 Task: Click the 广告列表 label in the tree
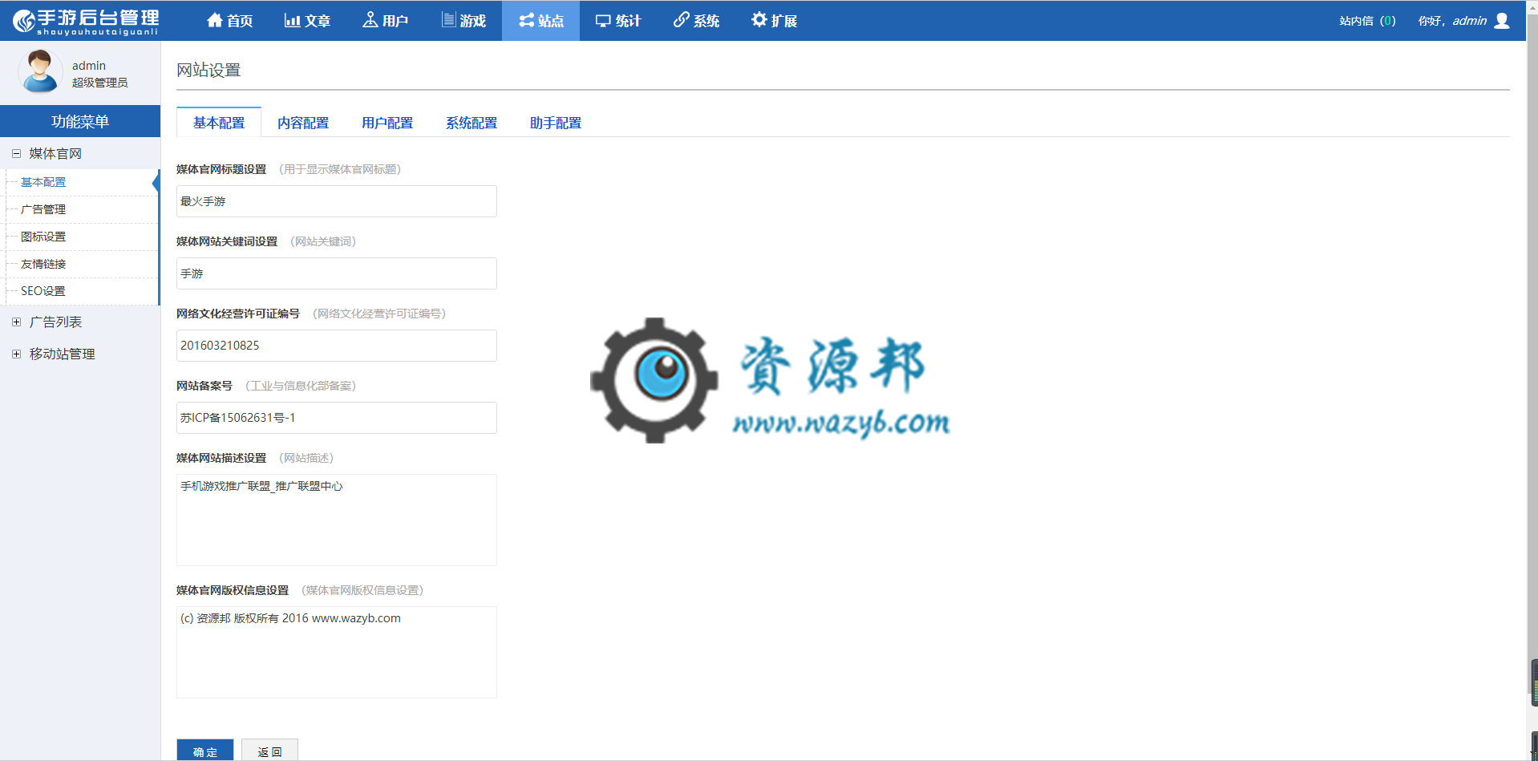pyautogui.click(x=55, y=322)
